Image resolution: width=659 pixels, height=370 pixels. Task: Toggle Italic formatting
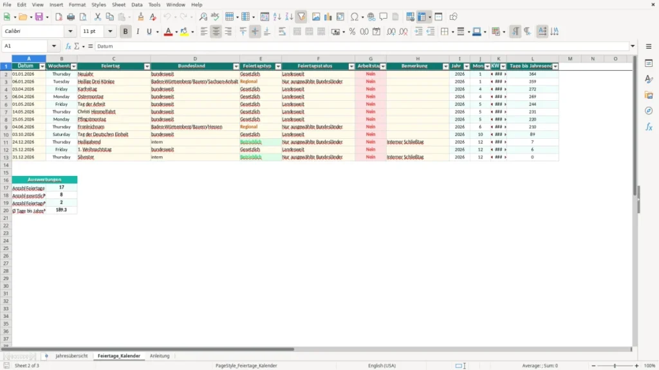[138, 31]
